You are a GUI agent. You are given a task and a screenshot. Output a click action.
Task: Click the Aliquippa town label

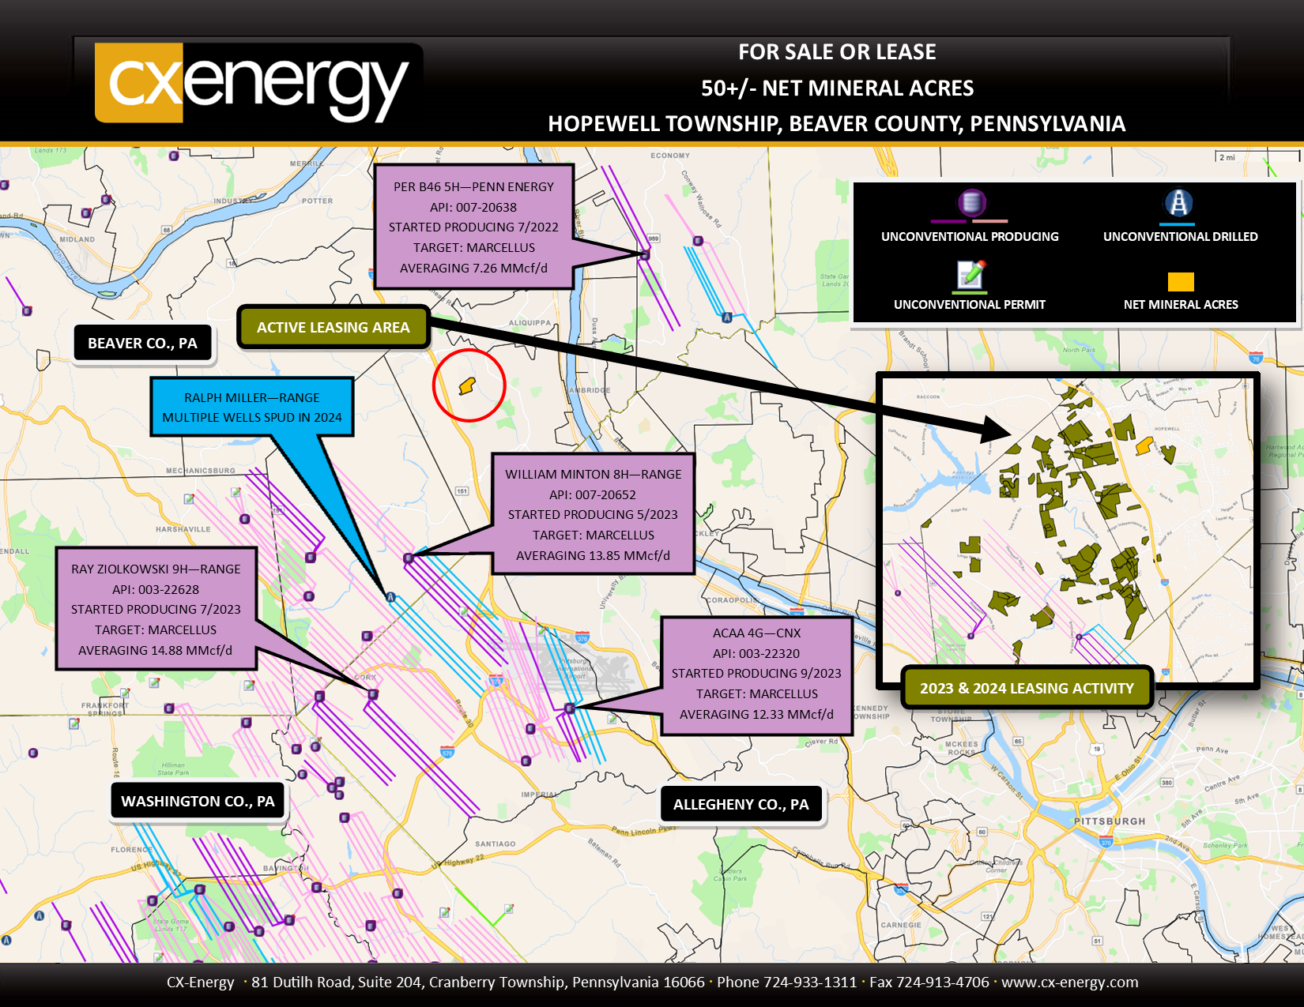(x=530, y=323)
